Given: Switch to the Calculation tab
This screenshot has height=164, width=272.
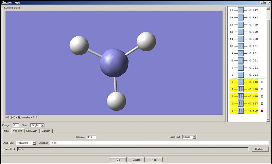Looking at the screenshot, I should point(32,131).
